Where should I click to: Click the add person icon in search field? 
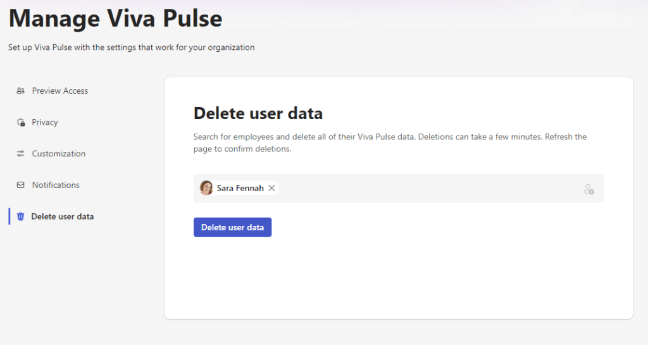tap(589, 189)
